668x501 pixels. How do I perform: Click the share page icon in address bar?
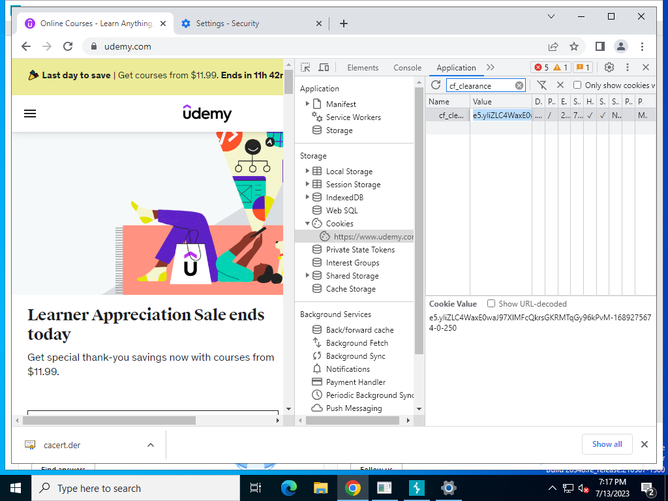(x=553, y=46)
